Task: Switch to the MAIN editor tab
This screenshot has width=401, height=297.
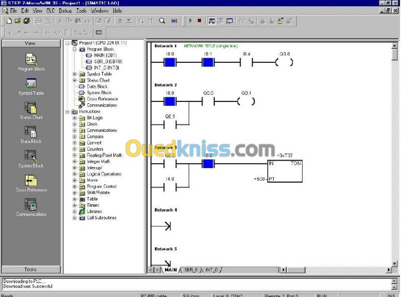Action: pos(171,270)
